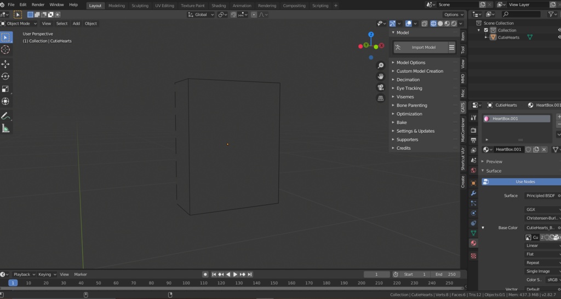Open the File menu
Image resolution: width=561 pixels, height=299 pixels.
pos(11,4)
